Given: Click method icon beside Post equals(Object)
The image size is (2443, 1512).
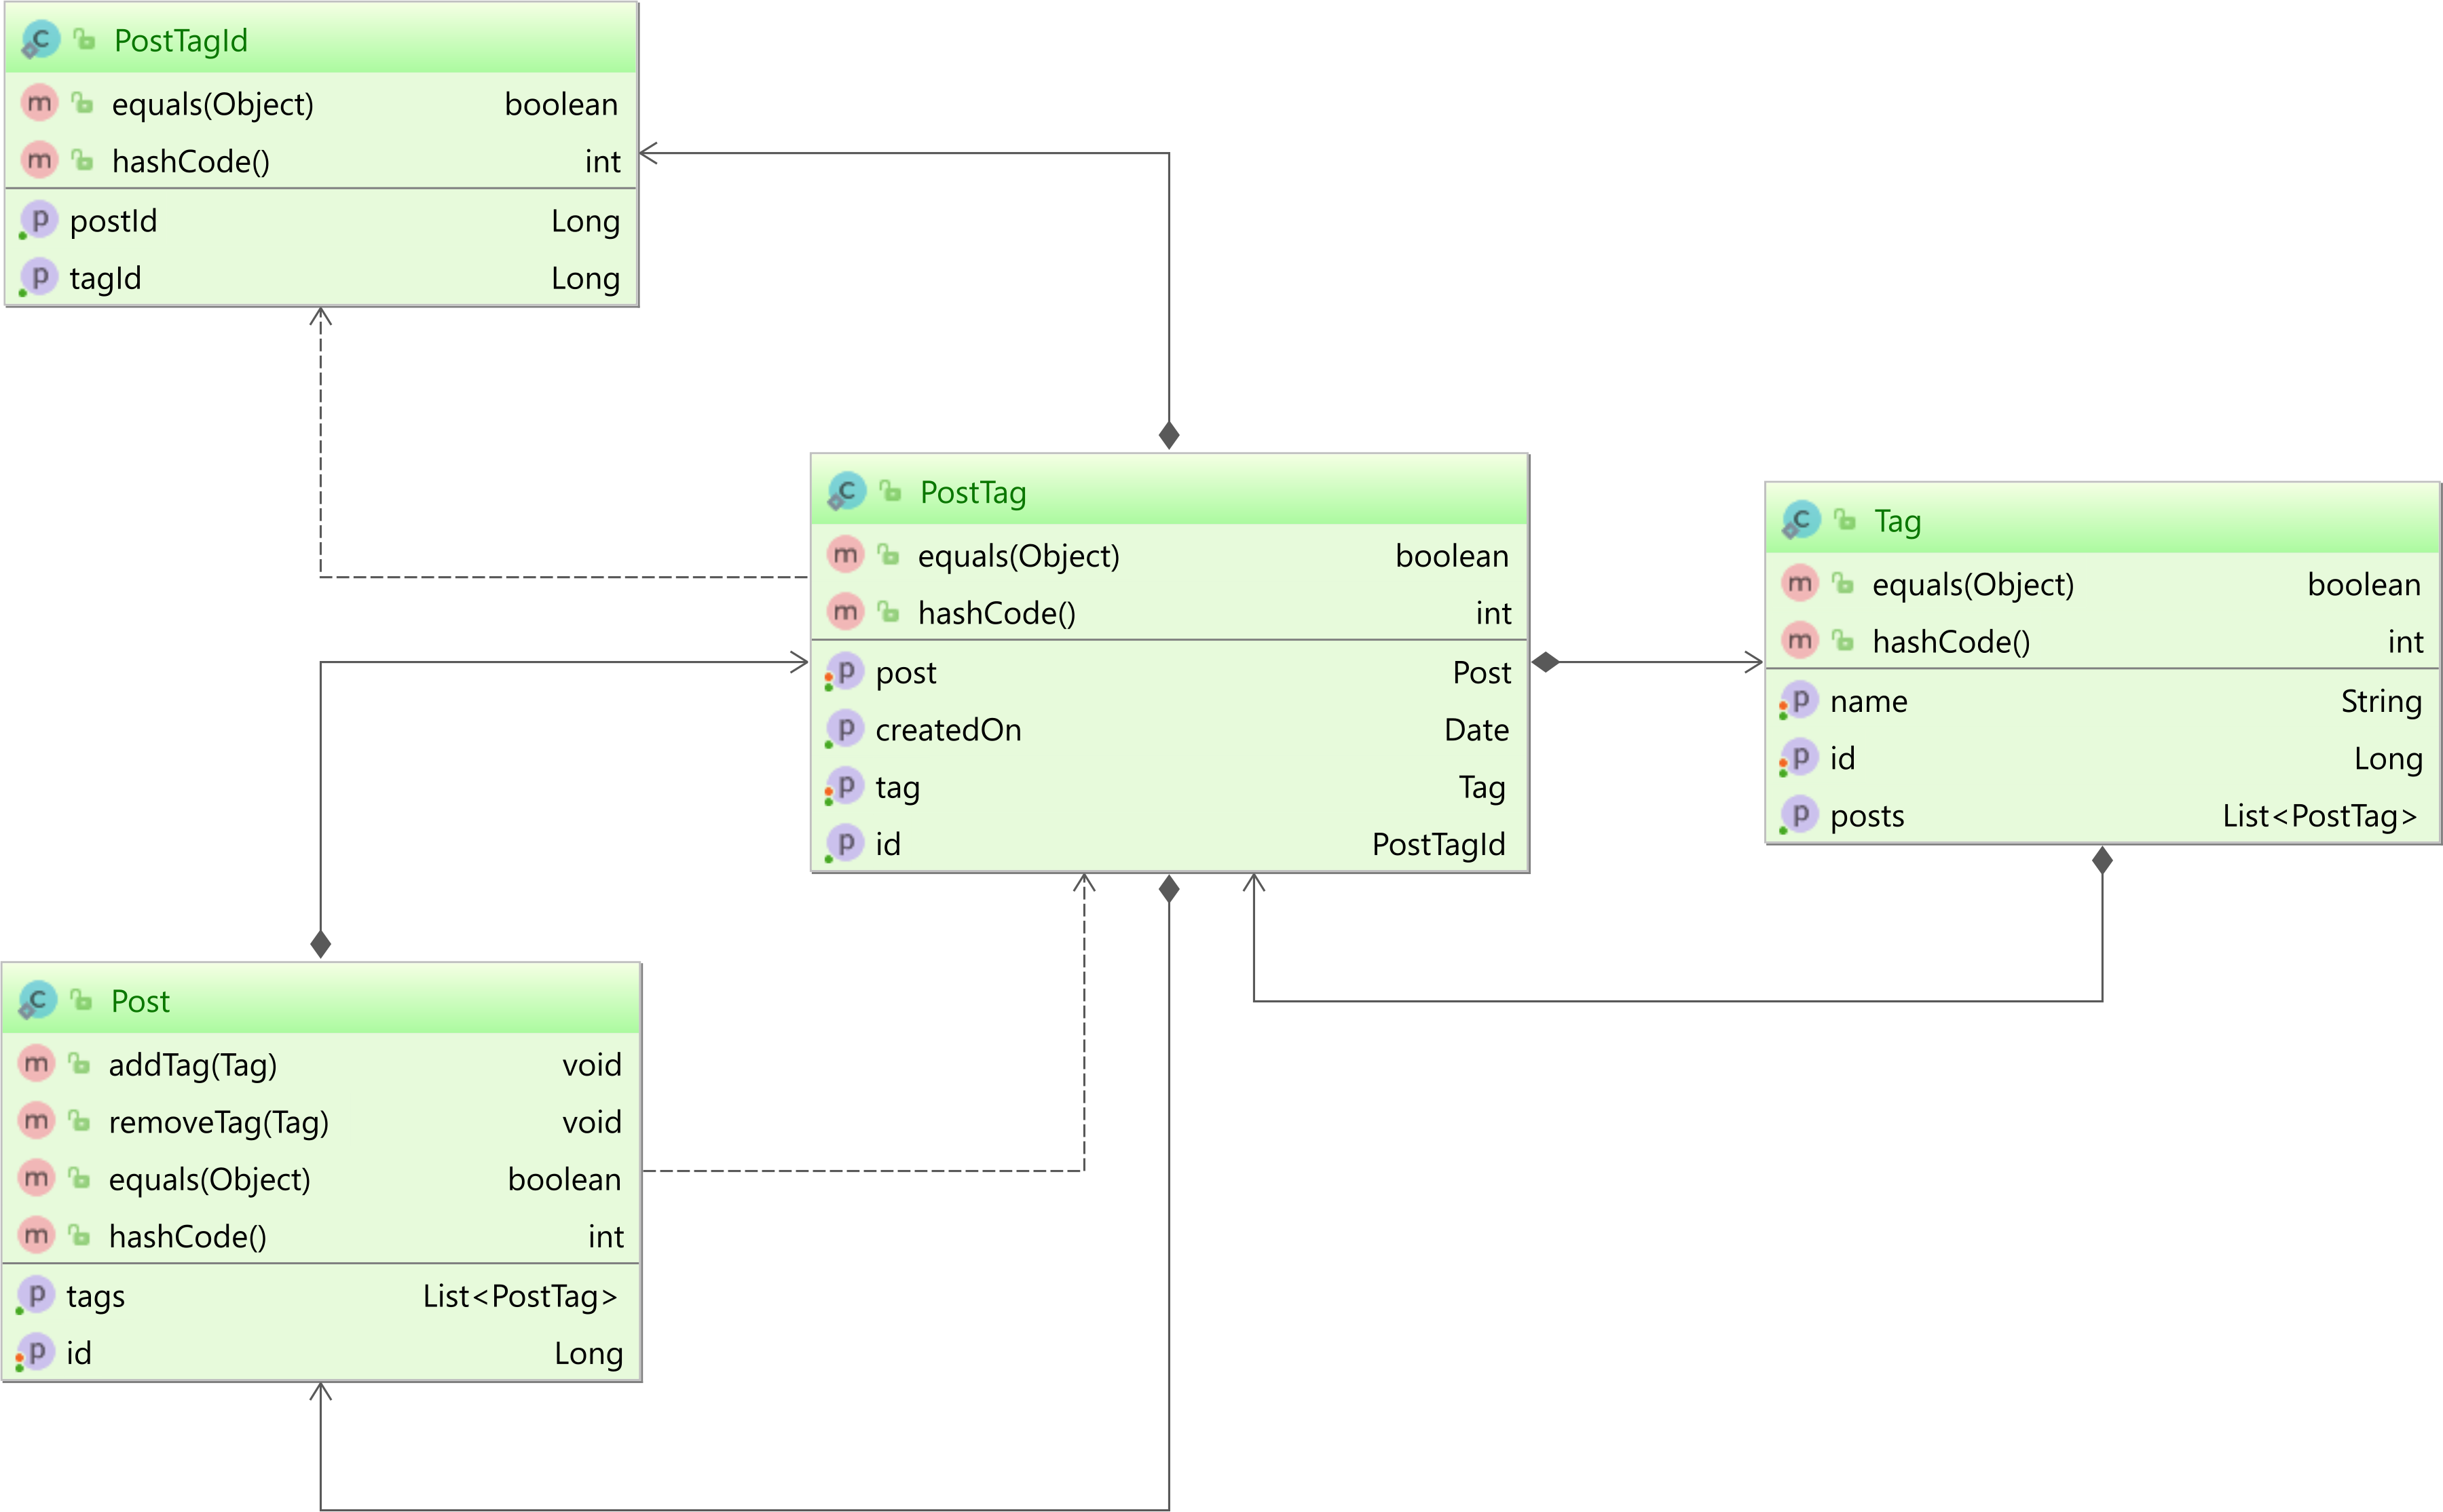Looking at the screenshot, I should pyautogui.click(x=36, y=1179).
